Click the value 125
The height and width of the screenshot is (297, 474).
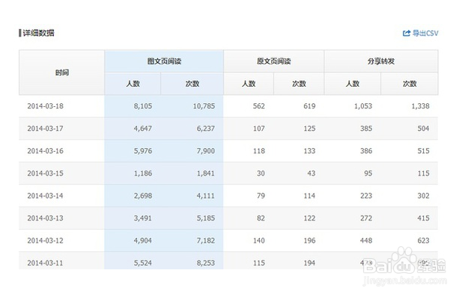tap(309, 129)
